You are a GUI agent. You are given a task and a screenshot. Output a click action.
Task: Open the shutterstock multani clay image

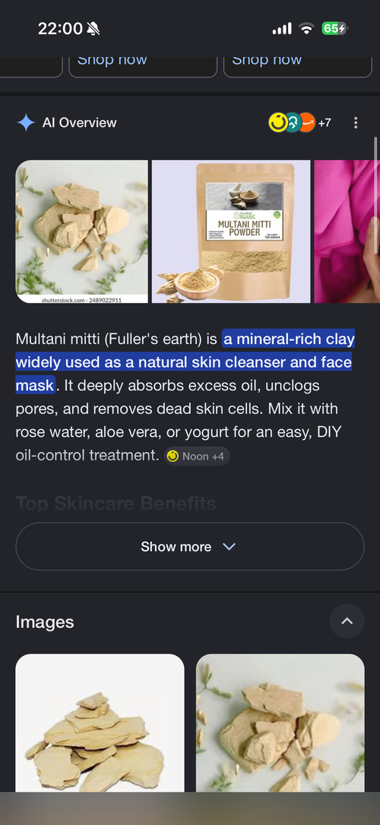81,231
